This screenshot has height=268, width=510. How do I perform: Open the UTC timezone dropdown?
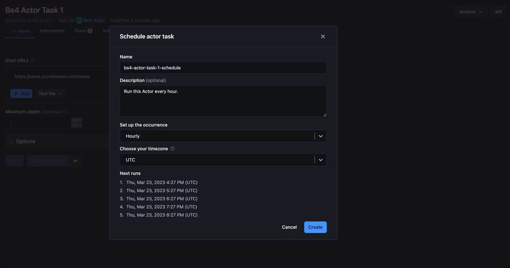click(223, 160)
